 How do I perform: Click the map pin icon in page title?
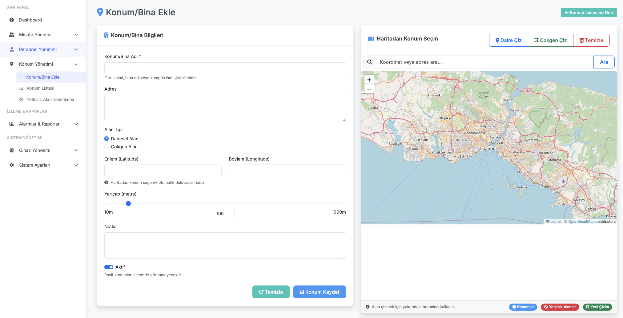tap(100, 12)
